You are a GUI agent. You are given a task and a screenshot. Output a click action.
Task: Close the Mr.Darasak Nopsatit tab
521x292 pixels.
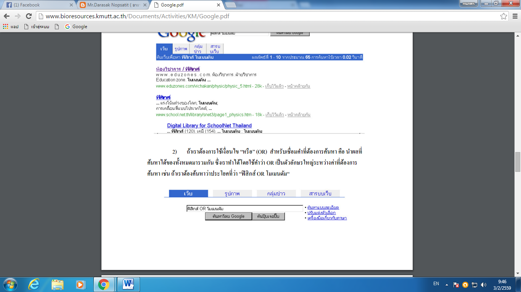(145, 5)
